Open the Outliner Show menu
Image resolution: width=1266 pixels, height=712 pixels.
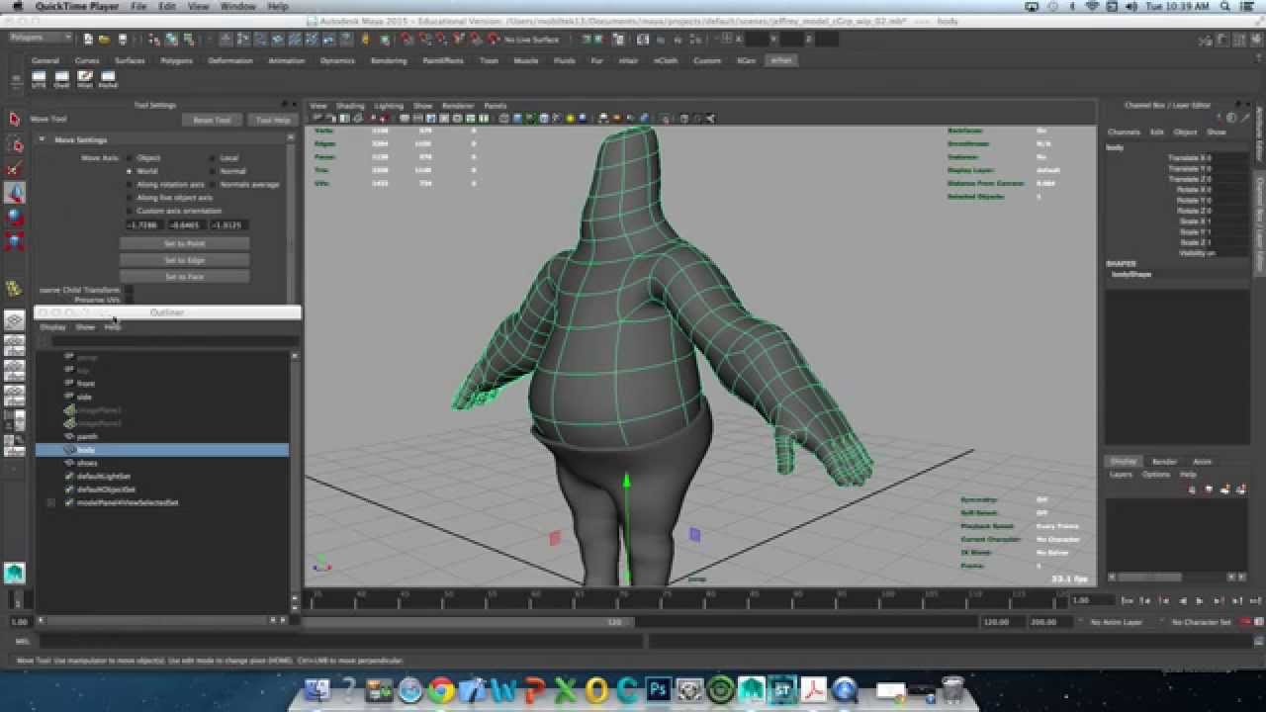(85, 326)
